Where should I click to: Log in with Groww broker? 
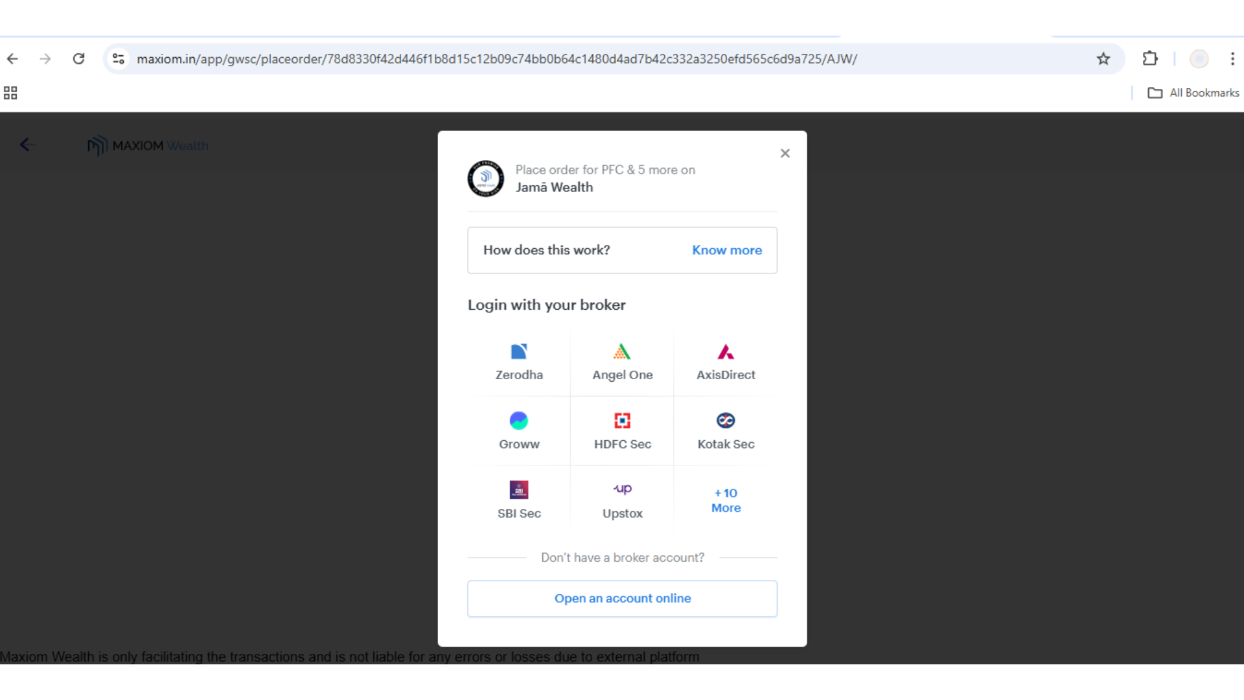[x=519, y=421]
